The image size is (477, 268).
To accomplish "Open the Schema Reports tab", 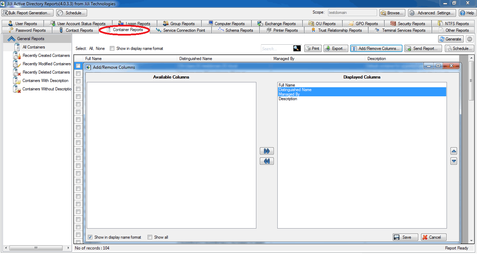I will 235,30.
